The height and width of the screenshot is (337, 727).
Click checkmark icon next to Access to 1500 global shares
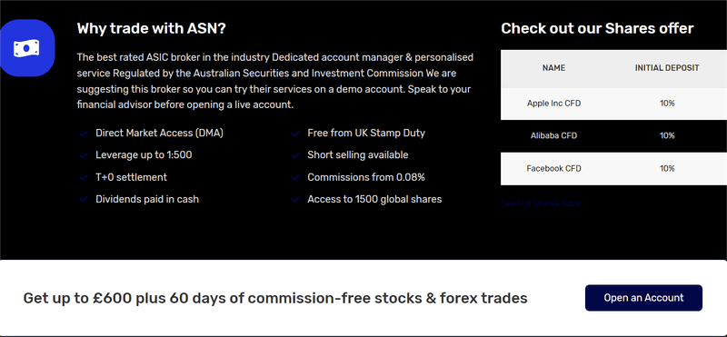point(296,199)
